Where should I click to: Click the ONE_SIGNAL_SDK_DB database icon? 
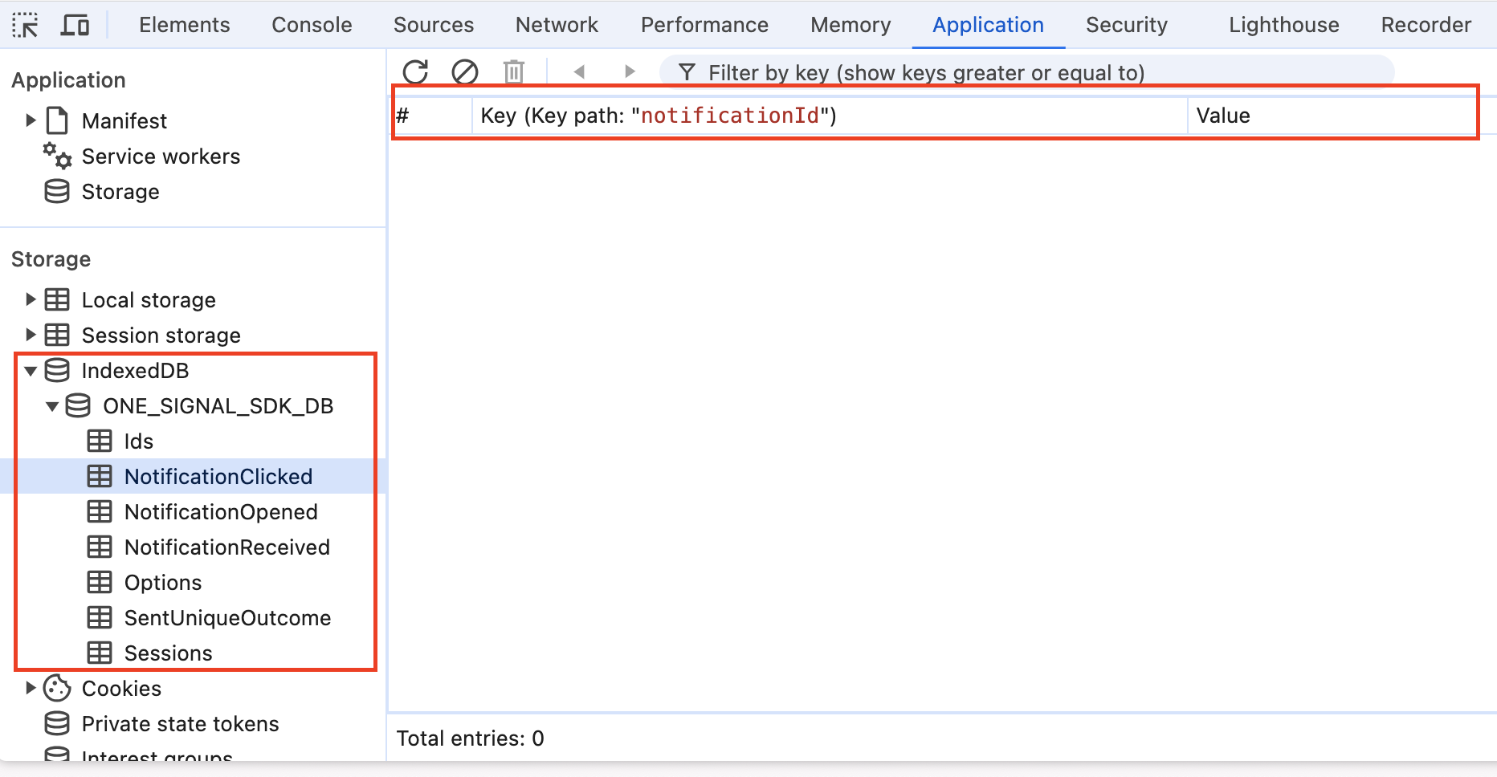(x=78, y=405)
